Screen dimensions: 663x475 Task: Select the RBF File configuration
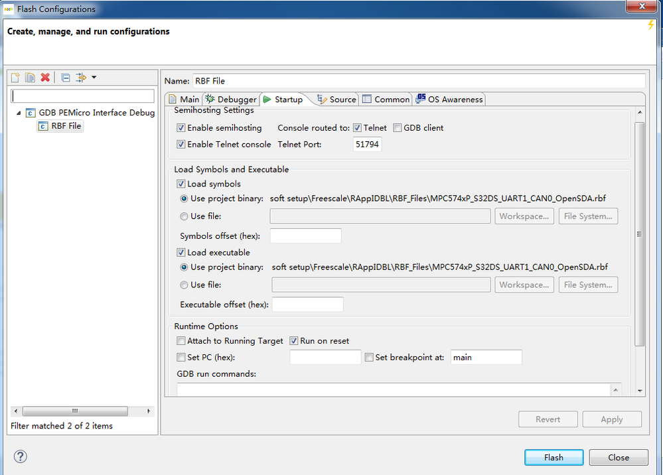coord(66,126)
